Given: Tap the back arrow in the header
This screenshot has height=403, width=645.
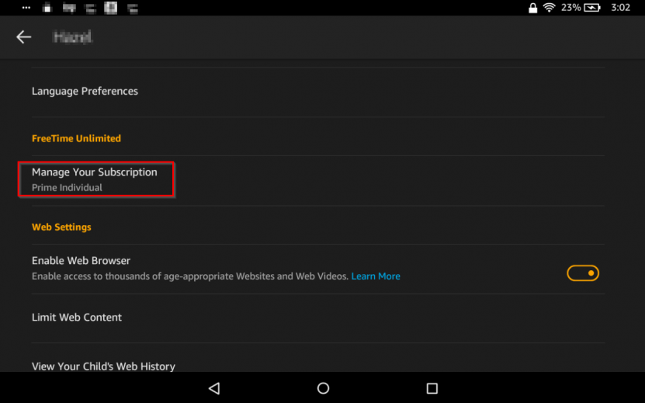Looking at the screenshot, I should click(23, 37).
